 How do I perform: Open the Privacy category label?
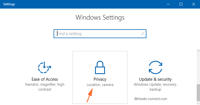[100, 79]
